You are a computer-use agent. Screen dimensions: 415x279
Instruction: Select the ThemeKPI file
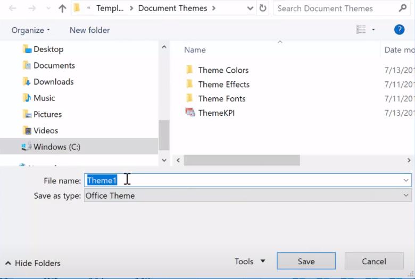(217, 113)
